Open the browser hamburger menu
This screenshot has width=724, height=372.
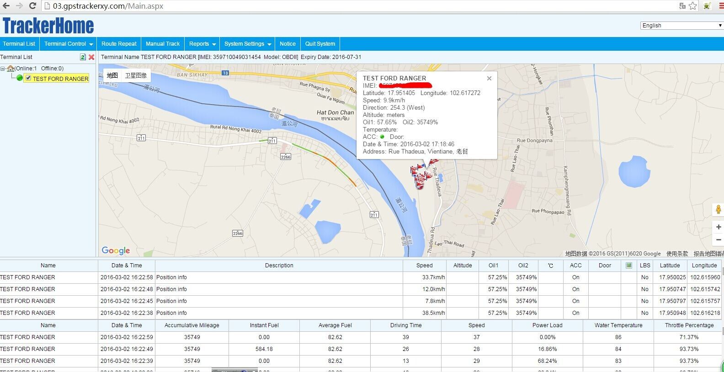(x=721, y=6)
